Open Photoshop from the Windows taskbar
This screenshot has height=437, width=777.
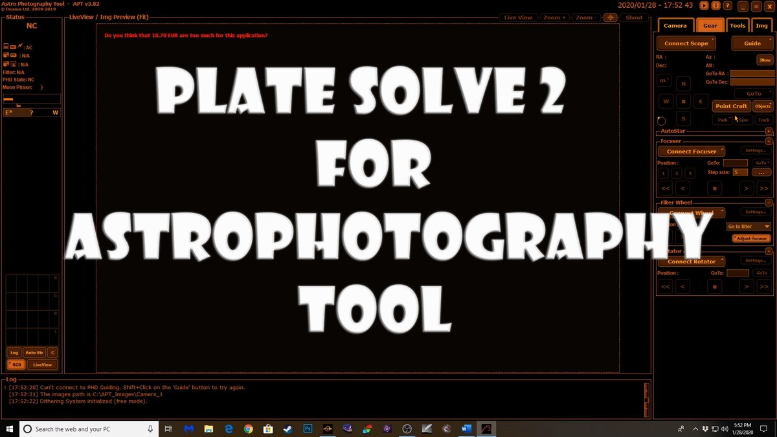pos(308,429)
